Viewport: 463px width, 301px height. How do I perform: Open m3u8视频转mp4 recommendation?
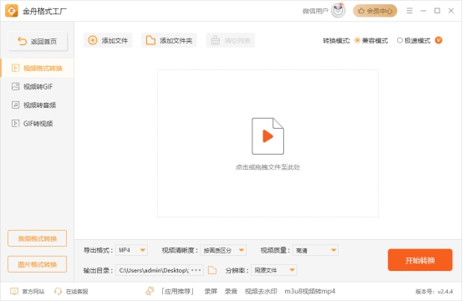310,292
